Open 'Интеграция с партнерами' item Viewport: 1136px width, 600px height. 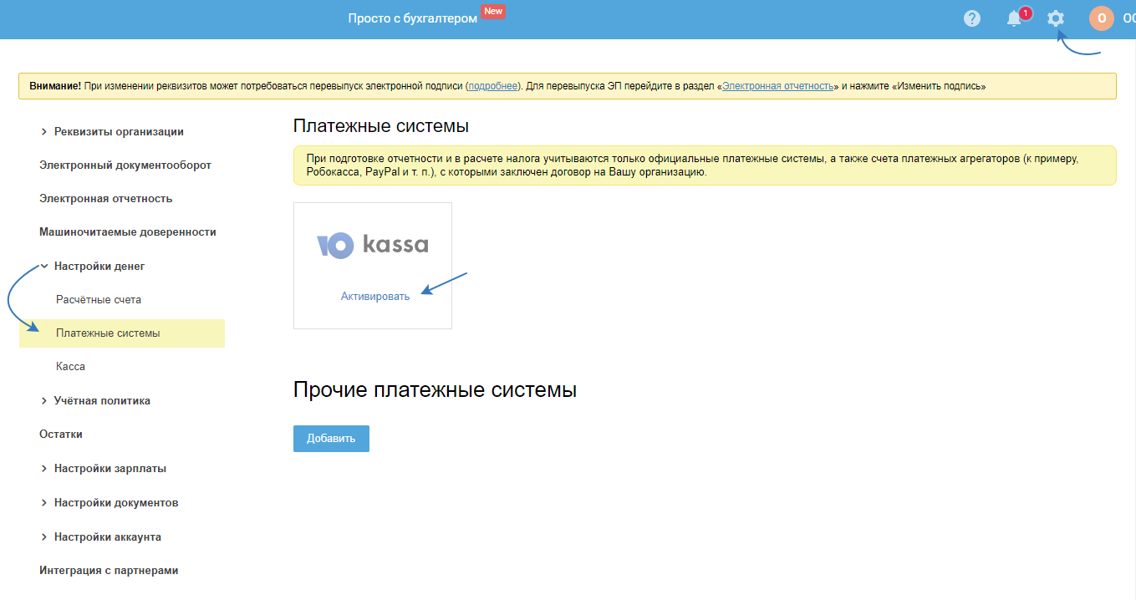coord(109,570)
